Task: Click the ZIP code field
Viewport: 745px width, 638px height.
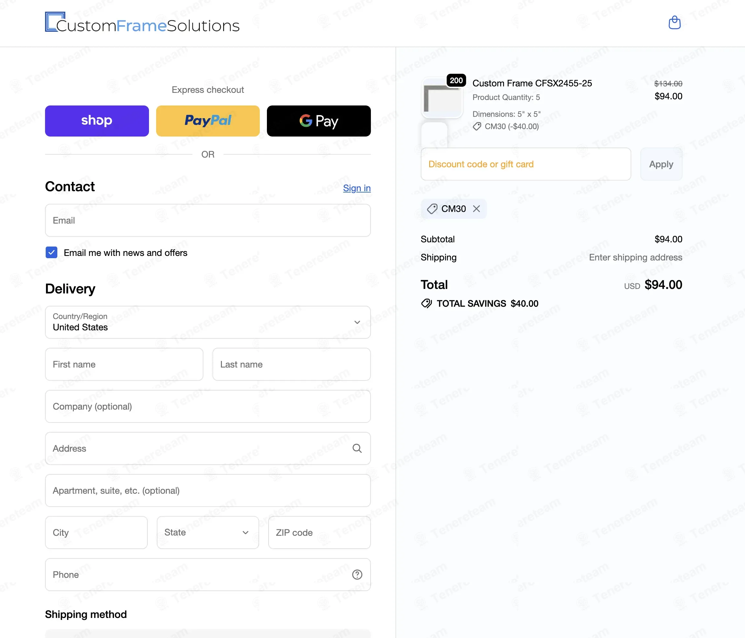Action: pos(319,532)
